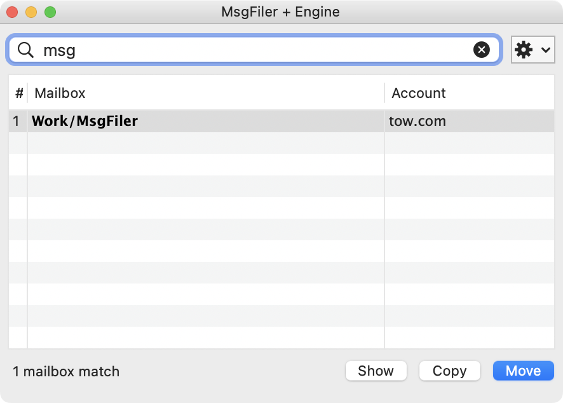Viewport: 563px width, 403px height.
Task: Click into the search field containing "msg"
Action: [254, 50]
